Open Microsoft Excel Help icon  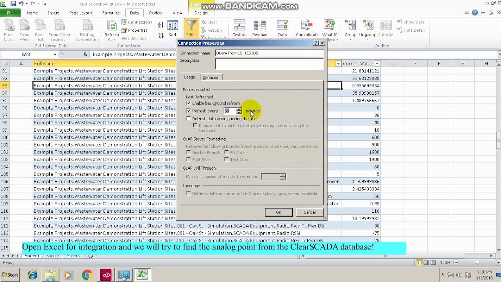475,13
